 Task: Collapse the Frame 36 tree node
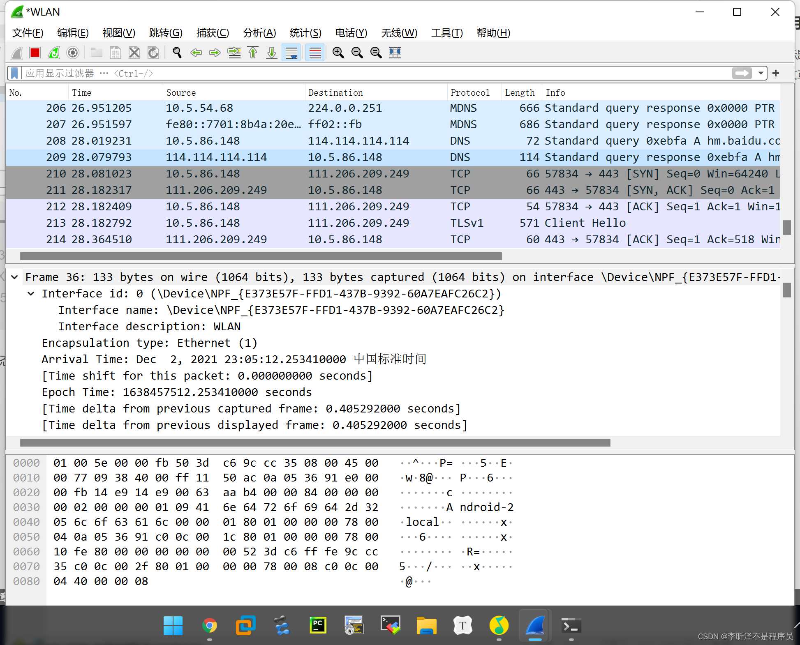(x=15, y=277)
